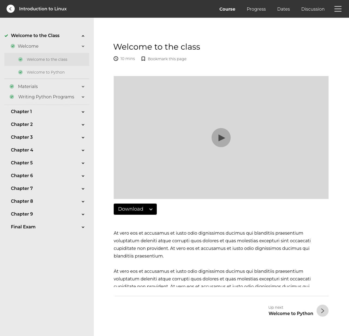
Task: Expand Chapter 5 chevron
Action: [x=83, y=163]
